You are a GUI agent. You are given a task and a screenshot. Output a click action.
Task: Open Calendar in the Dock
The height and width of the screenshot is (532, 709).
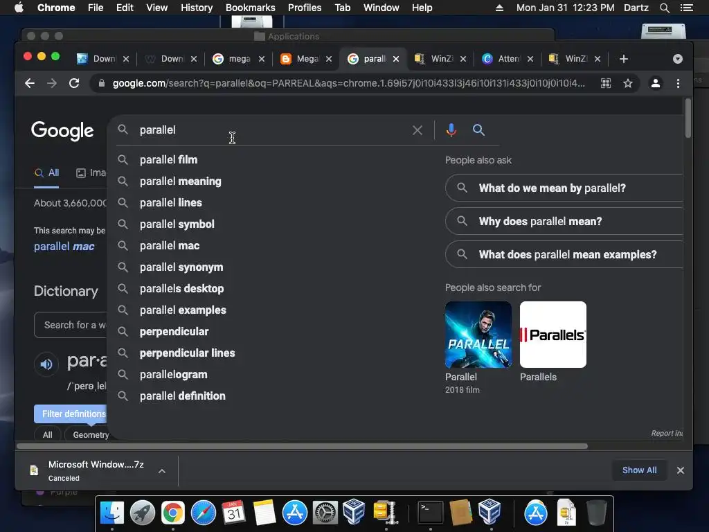click(x=234, y=513)
